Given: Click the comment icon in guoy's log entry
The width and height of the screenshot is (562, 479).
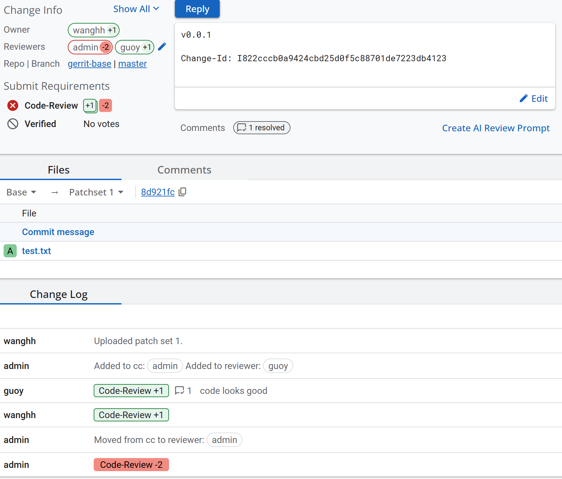Looking at the screenshot, I should (x=179, y=391).
